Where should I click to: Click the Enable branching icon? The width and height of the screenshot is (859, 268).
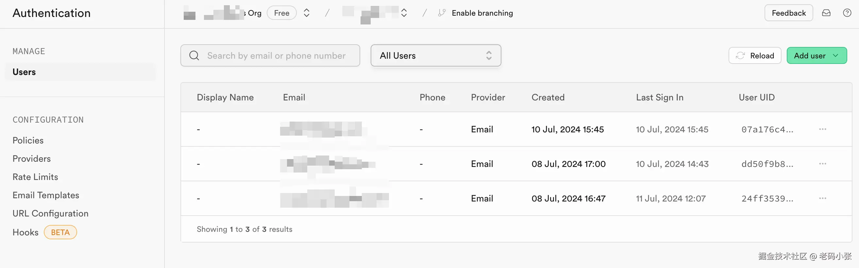442,13
